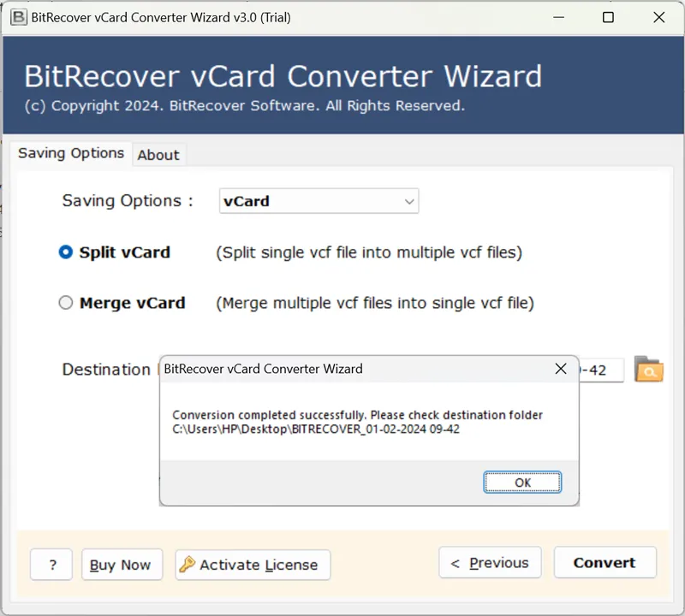685x616 pixels.
Task: Click the BitRecover vCard Converter Wizard banner heading
Action: click(x=283, y=76)
